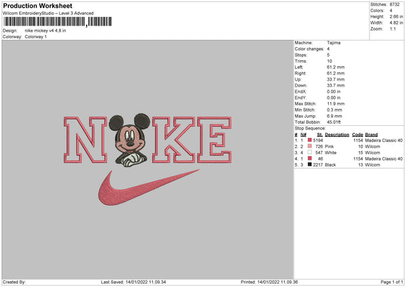Click the letter N in the embroidered design
Image resolution: width=406 pixels, height=287 pixels.
pos(85,140)
